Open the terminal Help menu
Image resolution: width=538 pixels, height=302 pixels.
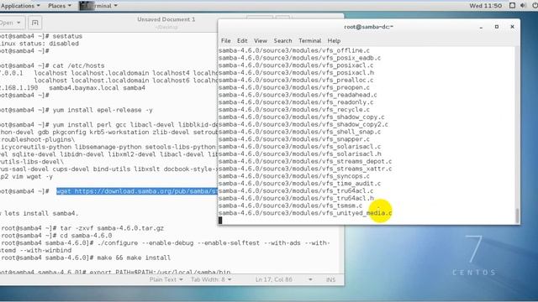point(334,41)
